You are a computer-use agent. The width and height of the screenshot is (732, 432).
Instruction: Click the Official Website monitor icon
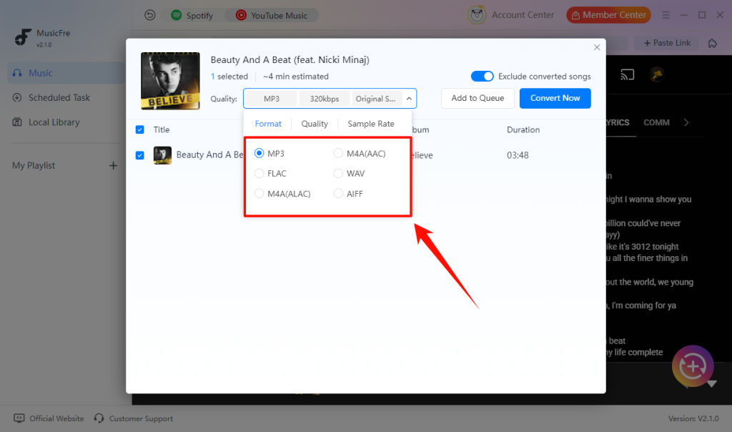point(19,418)
